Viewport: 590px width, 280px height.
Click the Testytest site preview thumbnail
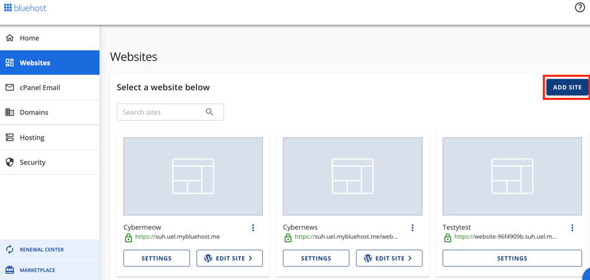512,177
